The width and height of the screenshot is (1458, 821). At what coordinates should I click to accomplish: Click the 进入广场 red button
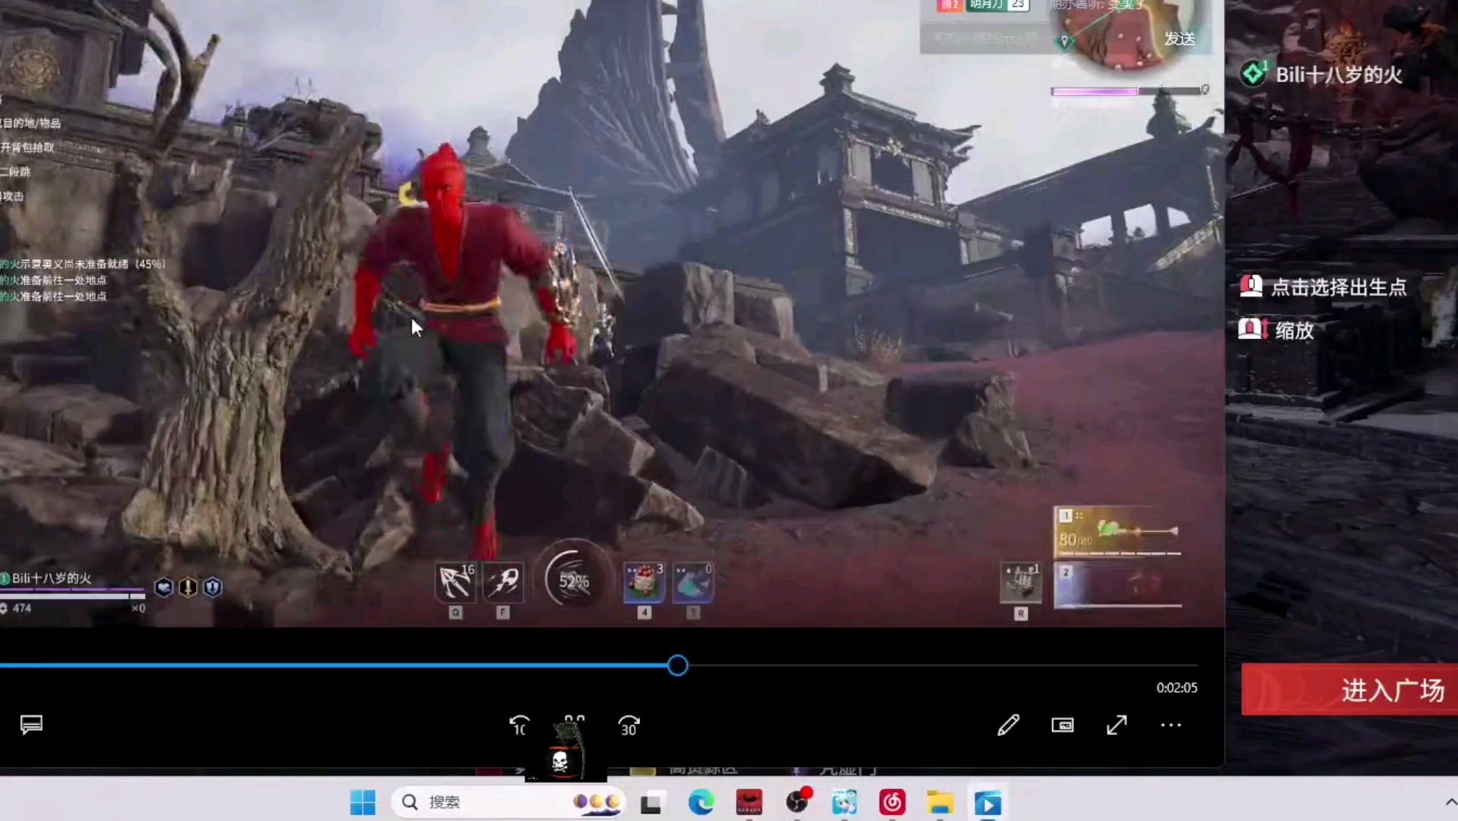(x=1349, y=689)
